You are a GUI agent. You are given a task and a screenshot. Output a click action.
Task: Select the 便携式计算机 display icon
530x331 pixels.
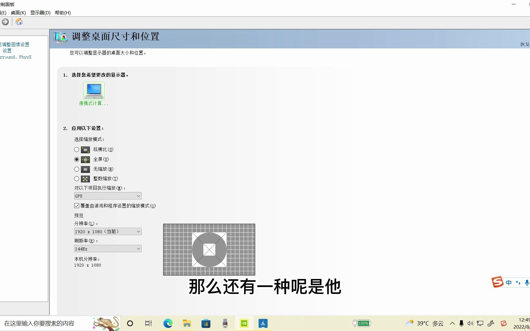coord(94,91)
